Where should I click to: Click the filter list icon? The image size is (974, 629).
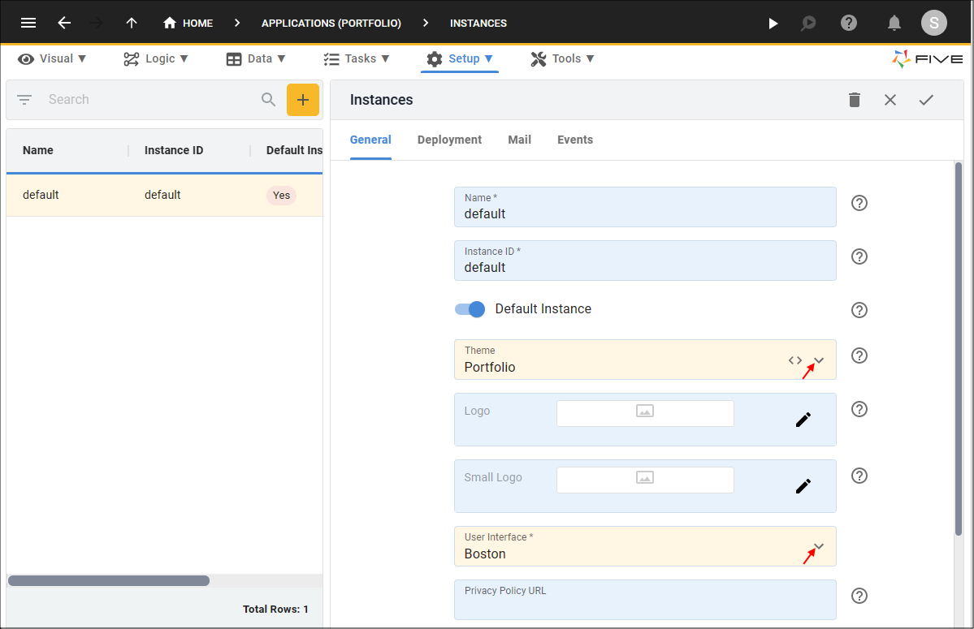click(x=24, y=100)
